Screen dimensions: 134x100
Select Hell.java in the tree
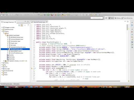pos(13,45)
